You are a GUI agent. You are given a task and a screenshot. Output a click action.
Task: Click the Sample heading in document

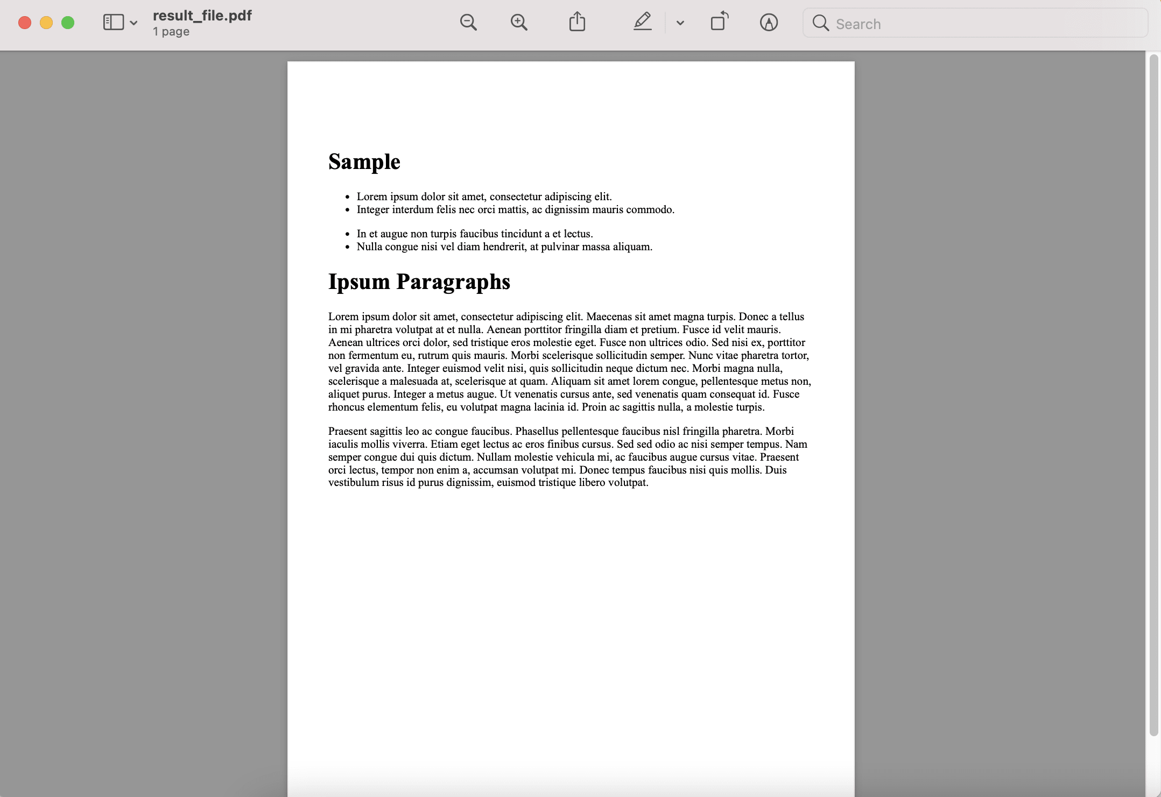click(364, 161)
